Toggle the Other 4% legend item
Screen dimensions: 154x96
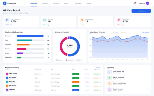(79, 60)
